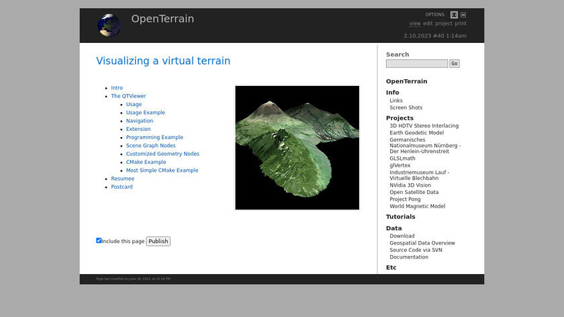The image size is (564, 317).
Task: Open Most Simple CMake Example link
Action: point(162,171)
